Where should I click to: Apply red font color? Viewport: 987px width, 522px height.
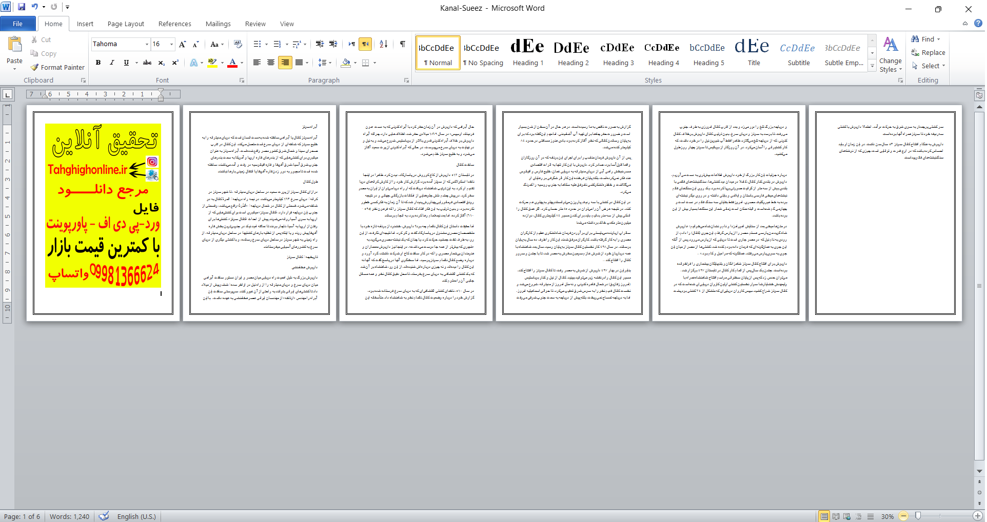[x=232, y=63]
